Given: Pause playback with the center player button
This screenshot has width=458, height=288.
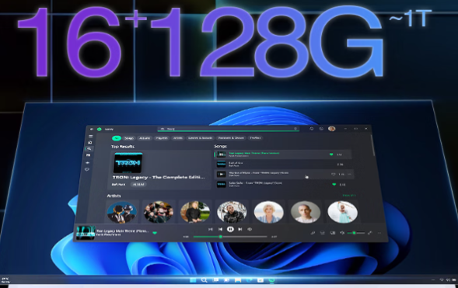Looking at the screenshot, I should point(230,229).
